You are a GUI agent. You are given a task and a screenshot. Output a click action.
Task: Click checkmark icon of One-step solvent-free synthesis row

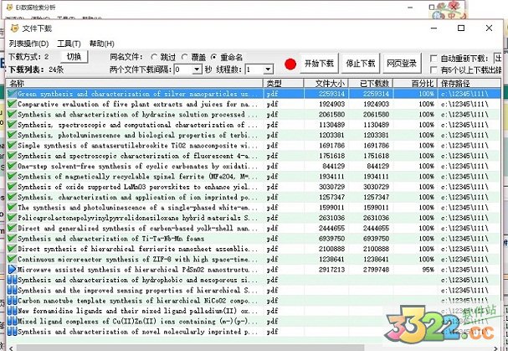tap(12, 166)
